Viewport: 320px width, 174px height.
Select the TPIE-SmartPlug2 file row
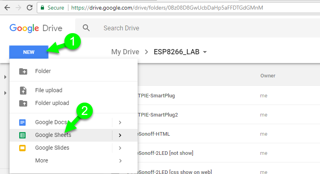click(x=228, y=115)
